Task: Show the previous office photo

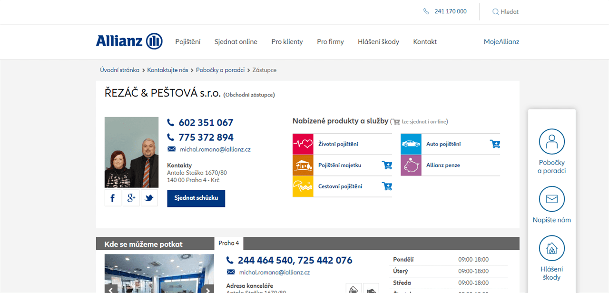Action: point(111,289)
